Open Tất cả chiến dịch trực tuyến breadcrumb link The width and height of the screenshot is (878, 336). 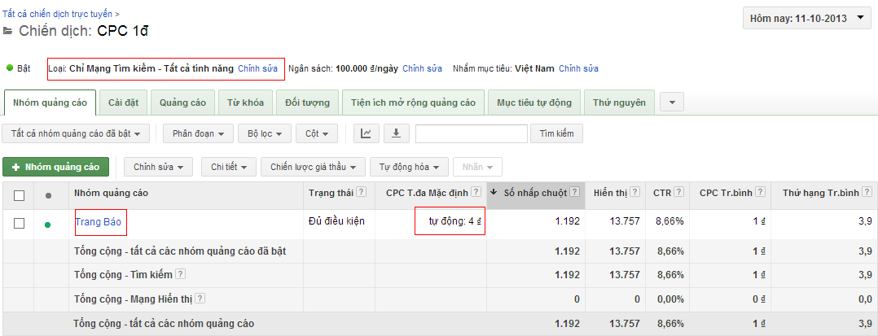pyautogui.click(x=57, y=13)
